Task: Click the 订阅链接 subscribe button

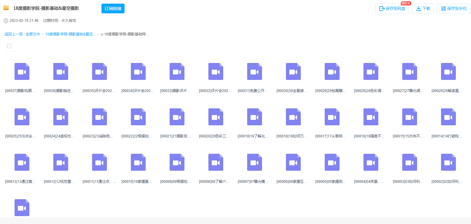Action: pos(113,8)
